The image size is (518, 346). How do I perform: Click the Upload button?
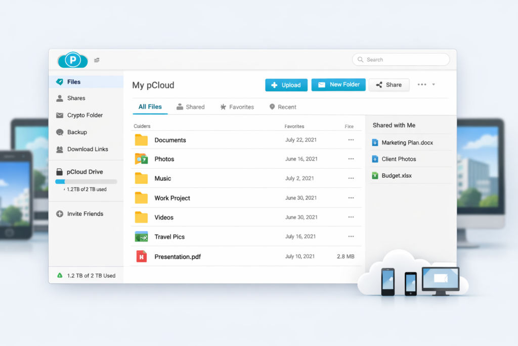click(x=286, y=85)
